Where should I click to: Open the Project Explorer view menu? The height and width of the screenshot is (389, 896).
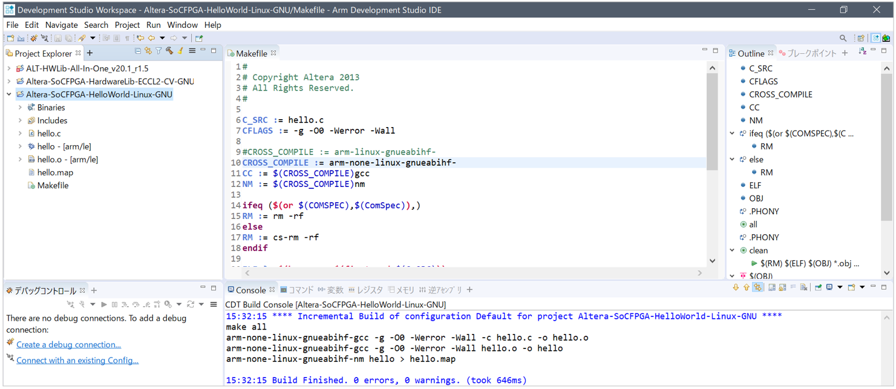click(x=192, y=51)
